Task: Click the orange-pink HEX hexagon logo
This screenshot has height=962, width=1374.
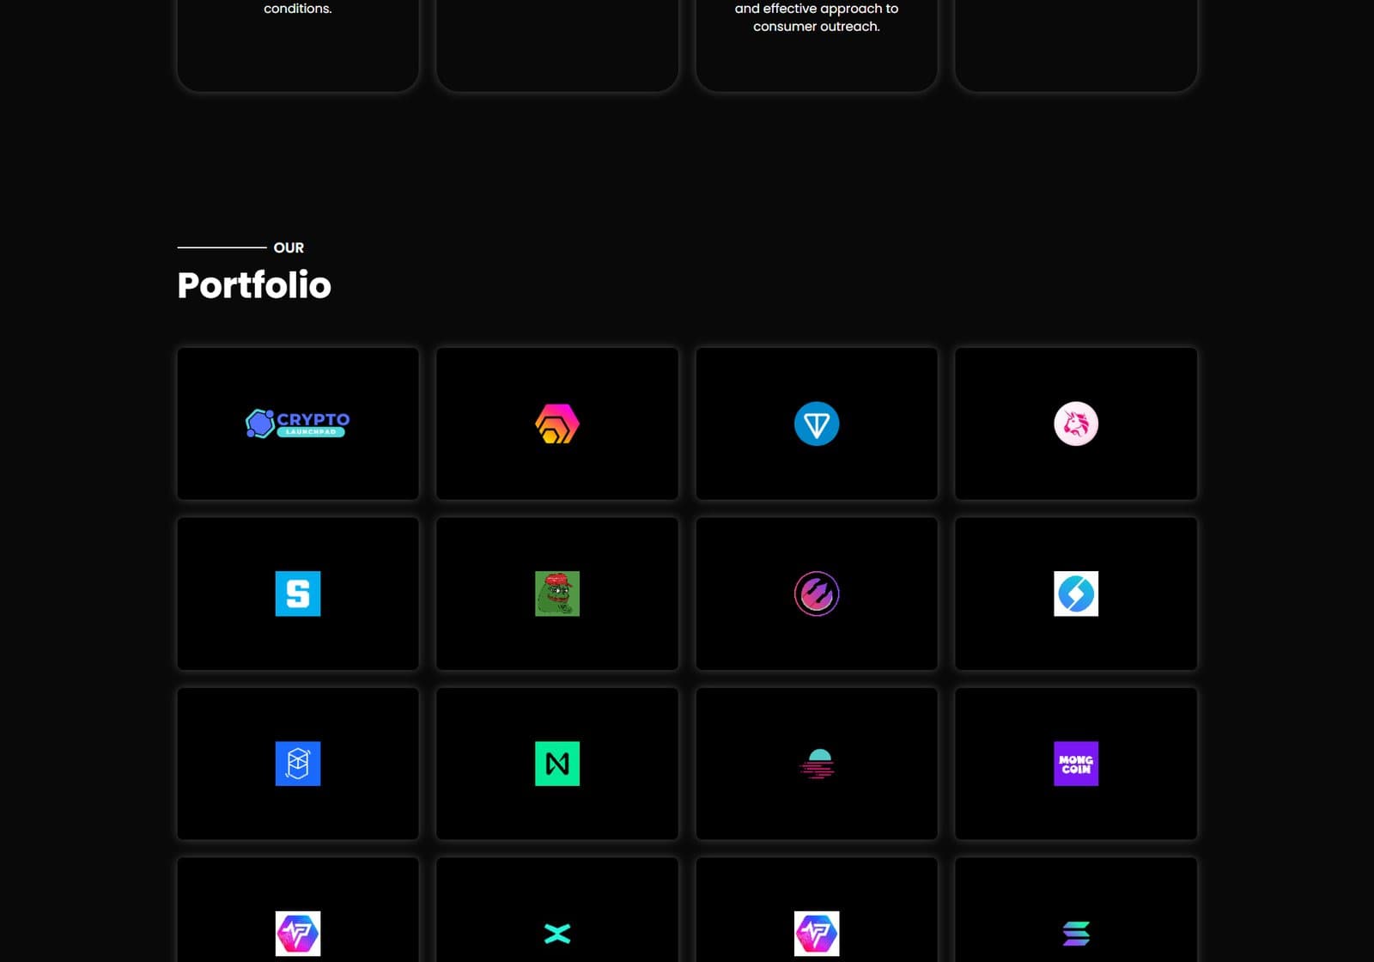Action: 557,423
